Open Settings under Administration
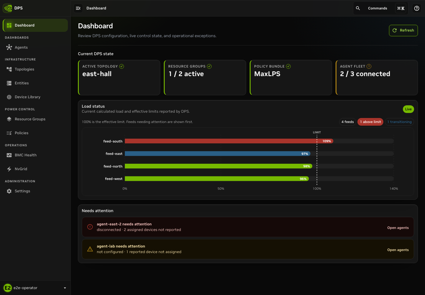Image resolution: width=425 pixels, height=295 pixels. point(35,191)
